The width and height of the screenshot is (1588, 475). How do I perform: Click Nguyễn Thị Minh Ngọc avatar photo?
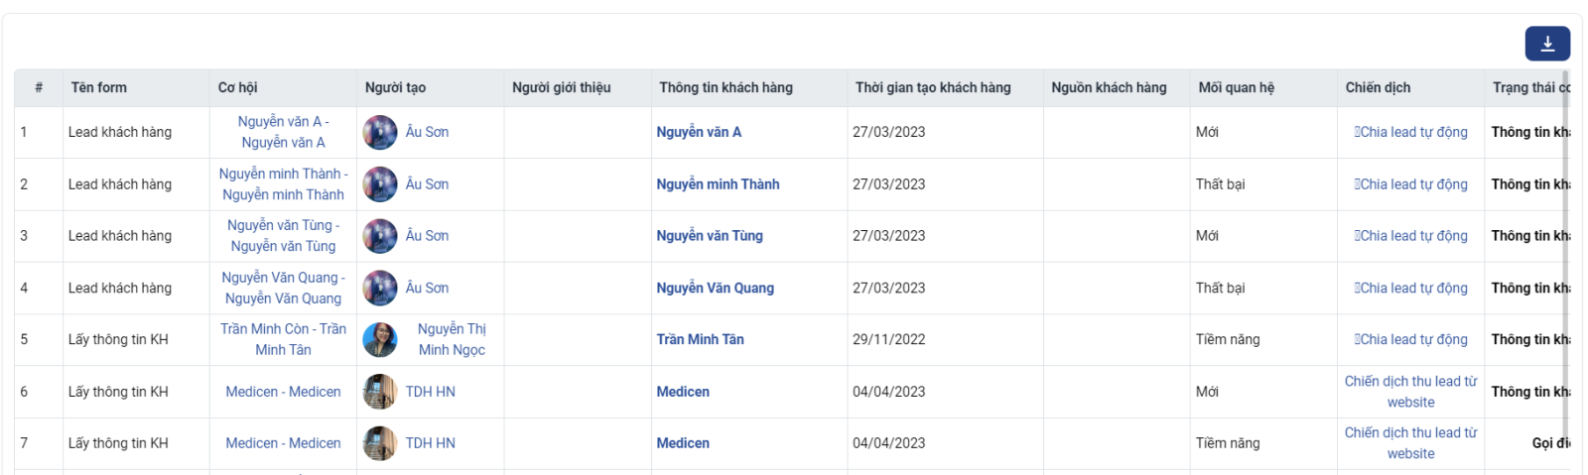coord(380,339)
